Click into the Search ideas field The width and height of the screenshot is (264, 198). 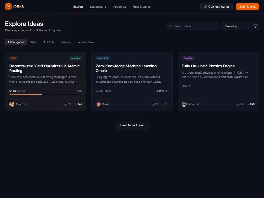(195, 26)
